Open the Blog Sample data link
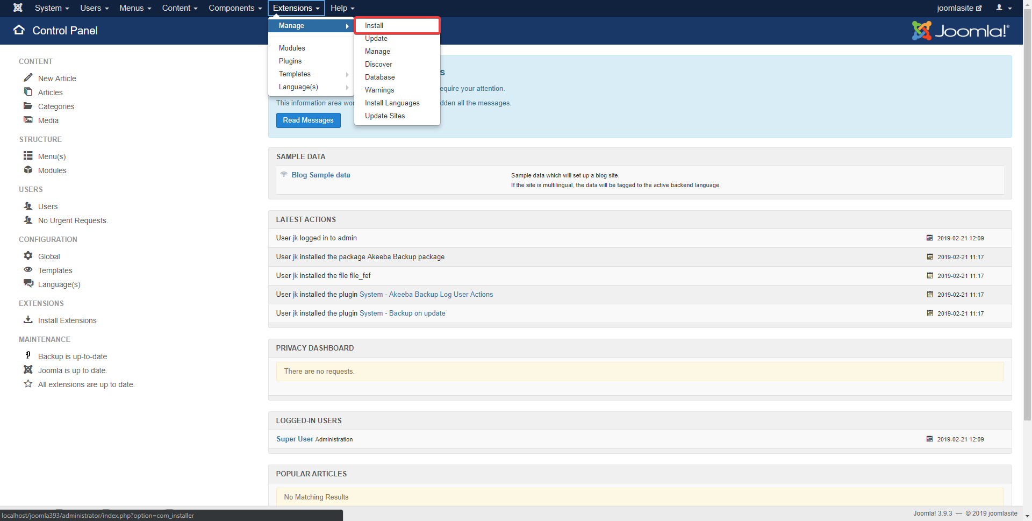This screenshot has width=1032, height=521. point(320,175)
